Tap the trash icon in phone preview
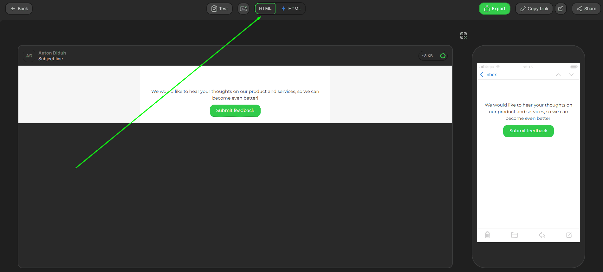 pyautogui.click(x=487, y=235)
